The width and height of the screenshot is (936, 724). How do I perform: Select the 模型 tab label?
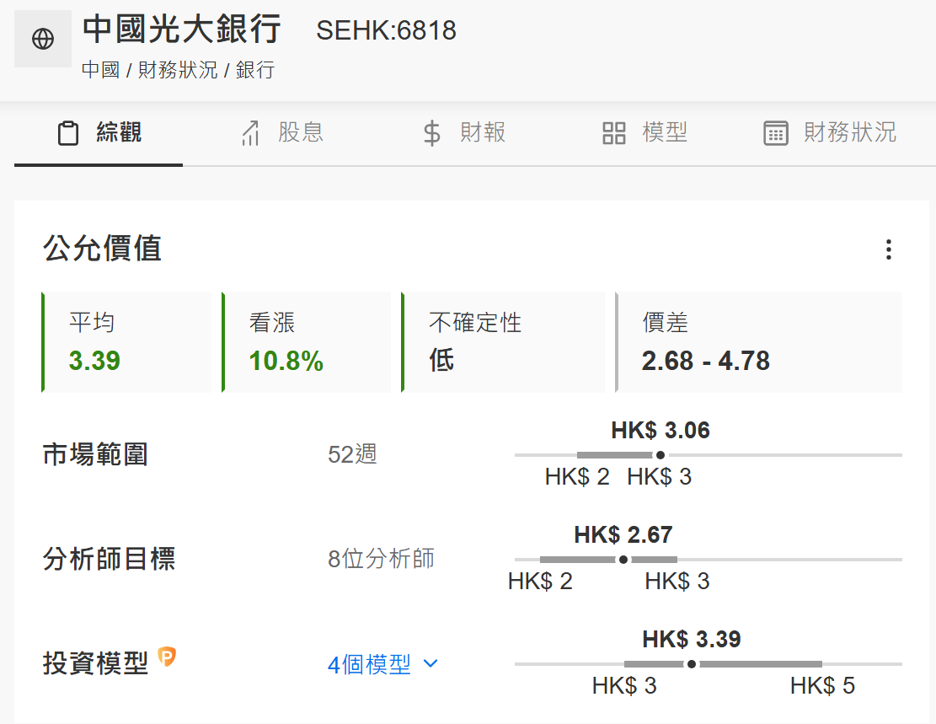665,132
